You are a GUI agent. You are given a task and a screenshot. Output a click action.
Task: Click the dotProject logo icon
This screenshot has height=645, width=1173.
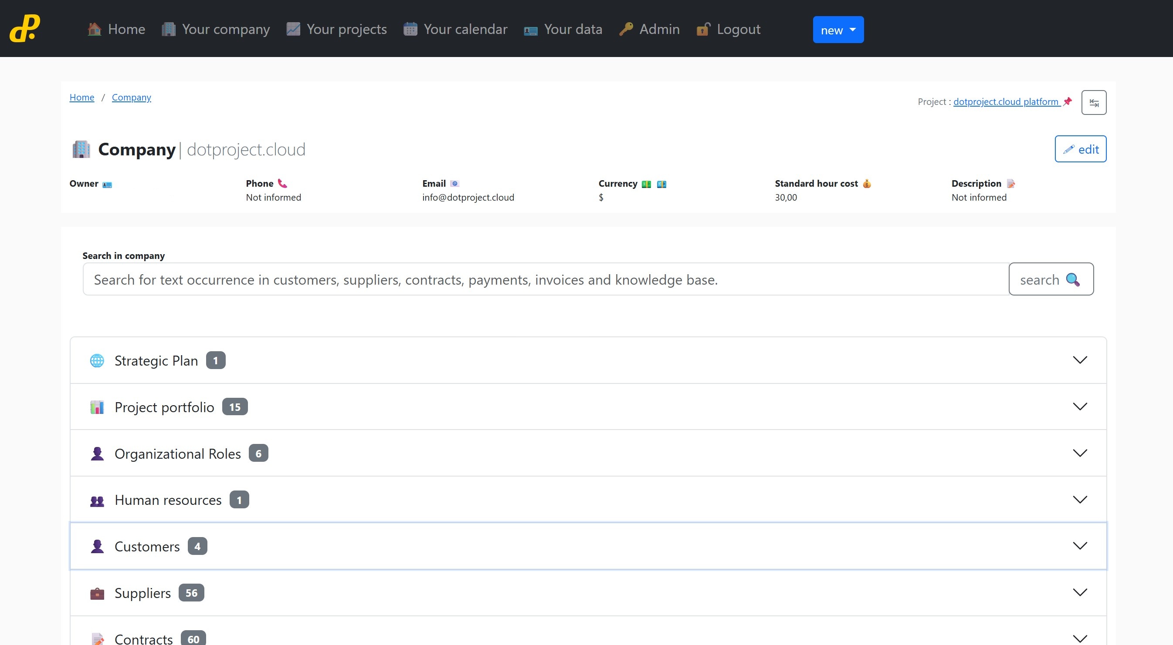pos(25,28)
